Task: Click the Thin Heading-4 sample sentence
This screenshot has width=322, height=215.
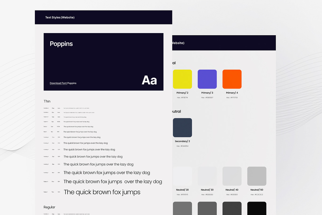Action: (x=89, y=149)
